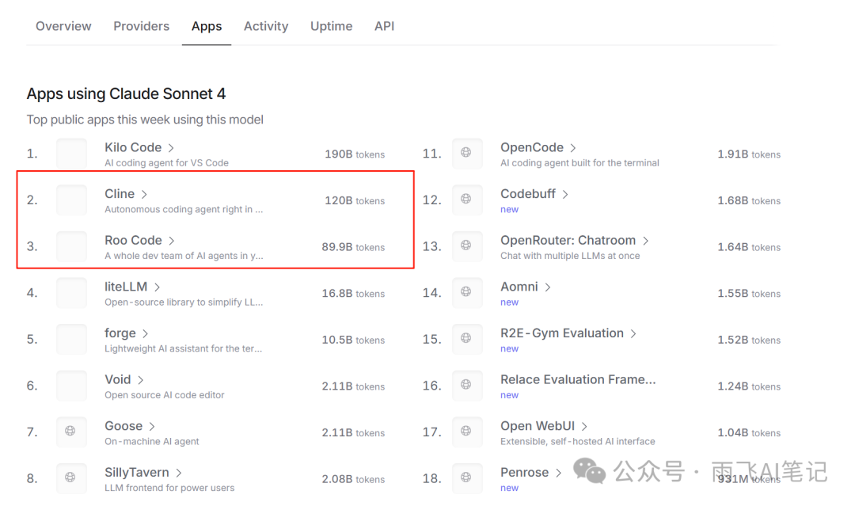The image size is (855, 506).
Task: Click the chevron next to forge
Action: [145, 333]
